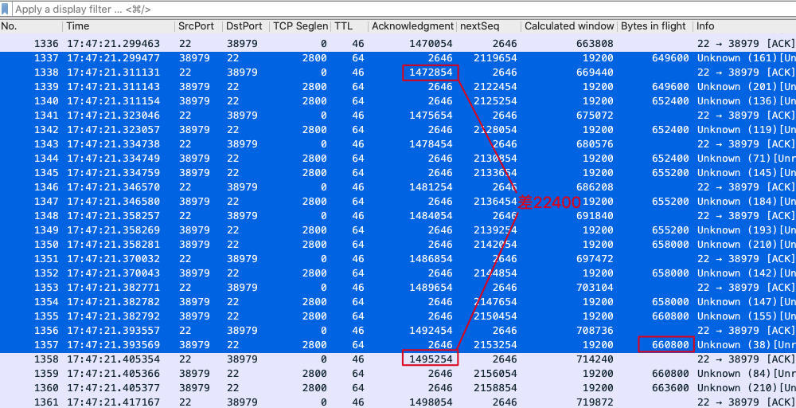Sort packets by TCP Seglen column
This screenshot has width=796, height=408.
[300, 26]
